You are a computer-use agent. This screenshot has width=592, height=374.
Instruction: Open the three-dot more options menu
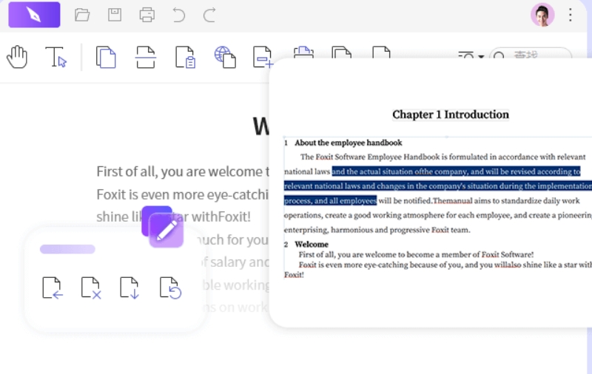[x=571, y=15]
